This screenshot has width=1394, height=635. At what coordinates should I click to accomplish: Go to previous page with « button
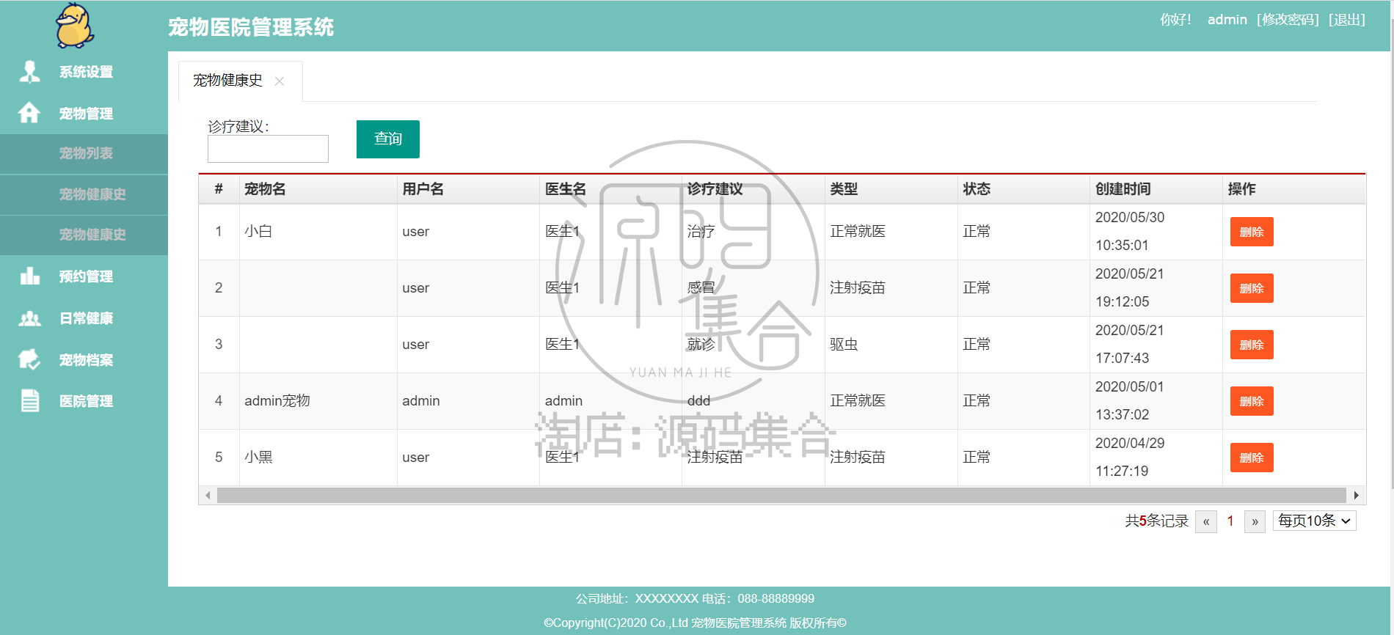tap(1206, 521)
